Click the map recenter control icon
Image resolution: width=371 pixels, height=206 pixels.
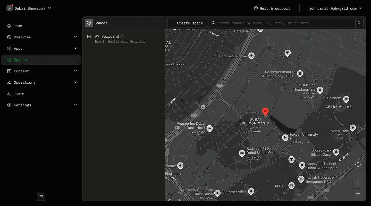358,165
